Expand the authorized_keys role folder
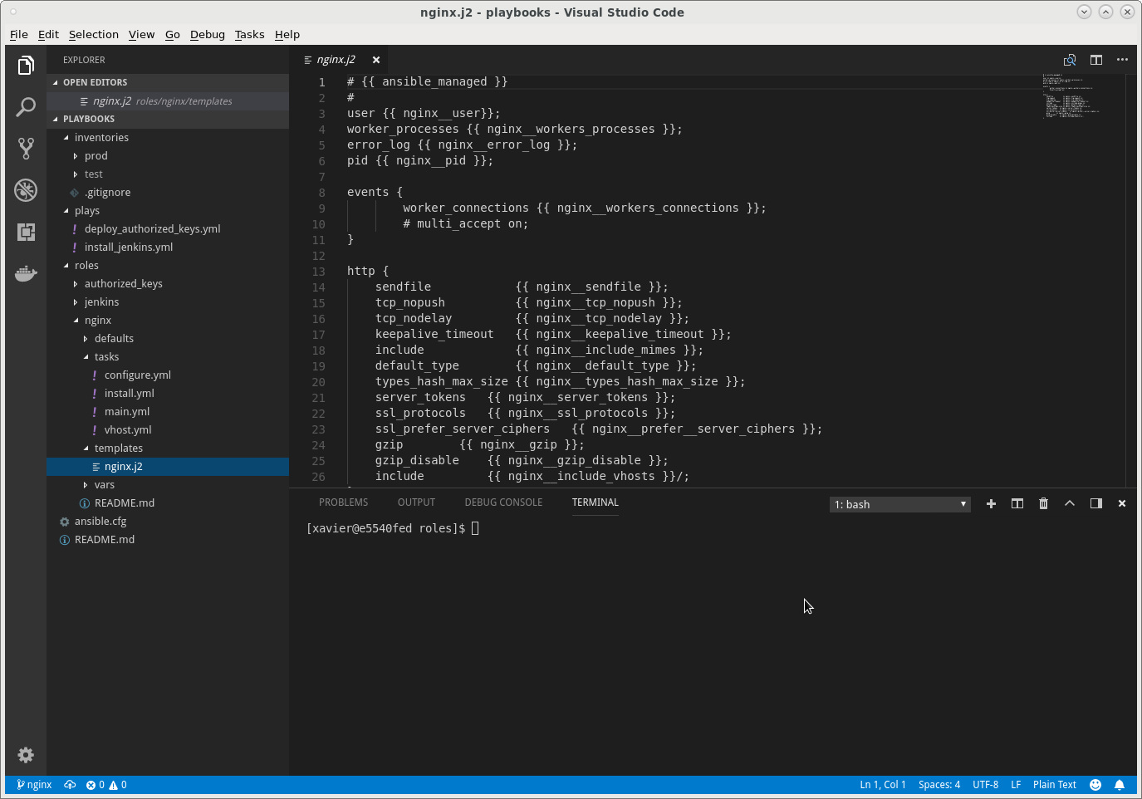Viewport: 1142px width, 799px height. 168,284
